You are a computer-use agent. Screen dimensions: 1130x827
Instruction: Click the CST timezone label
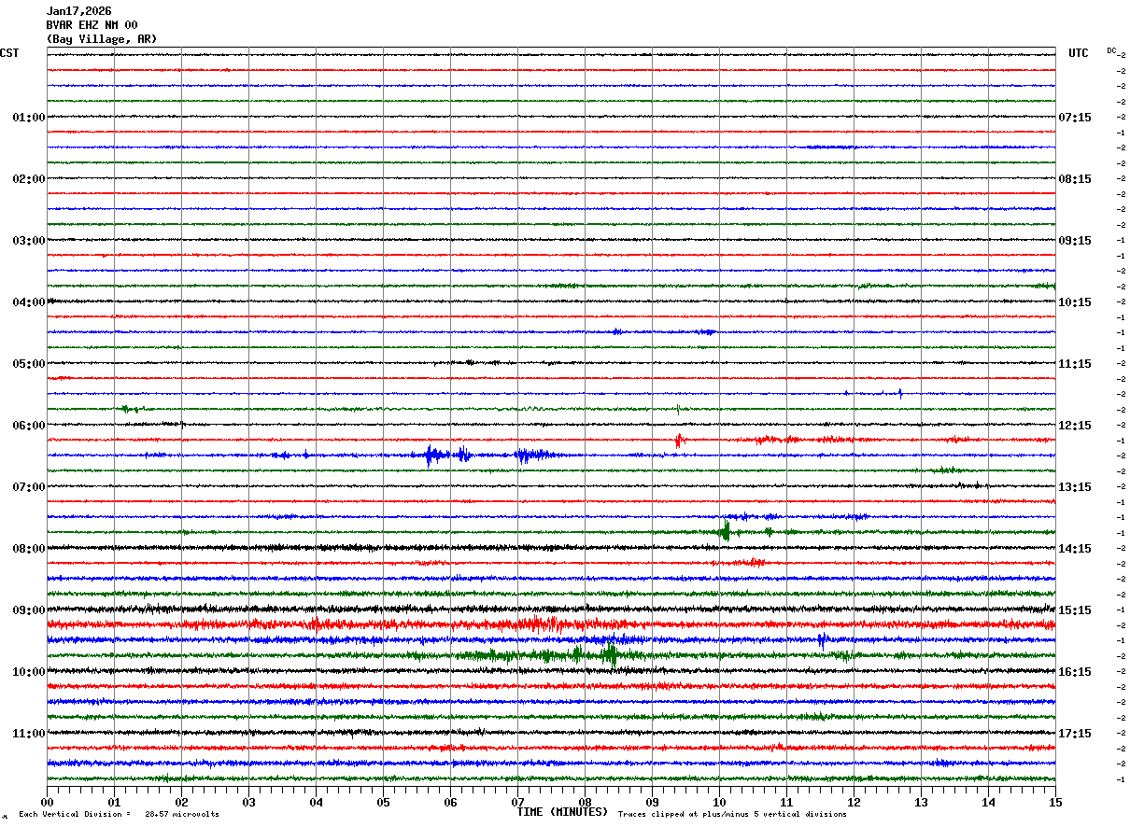point(9,53)
